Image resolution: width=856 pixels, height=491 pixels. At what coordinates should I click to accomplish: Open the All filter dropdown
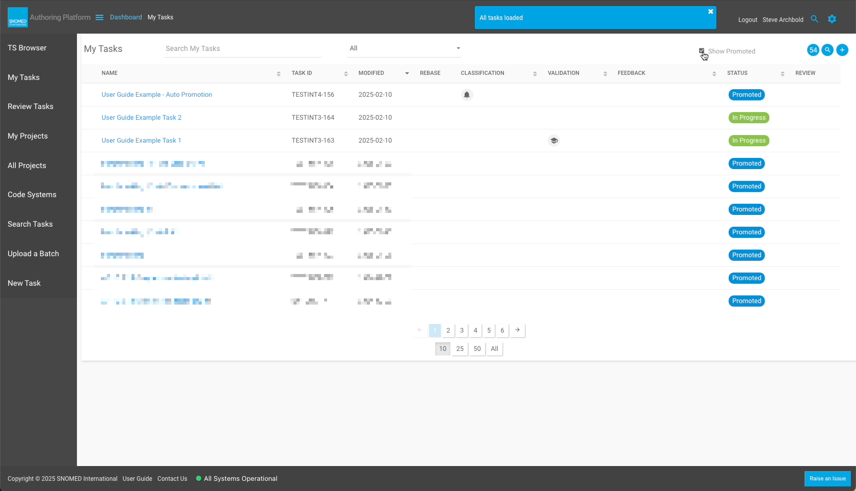(405, 48)
